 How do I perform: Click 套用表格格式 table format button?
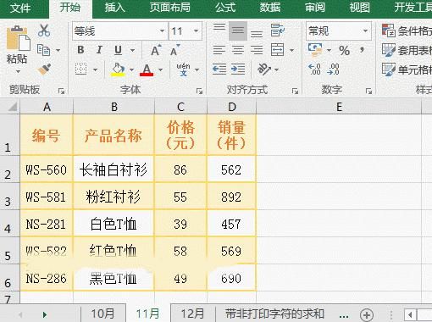(407, 50)
